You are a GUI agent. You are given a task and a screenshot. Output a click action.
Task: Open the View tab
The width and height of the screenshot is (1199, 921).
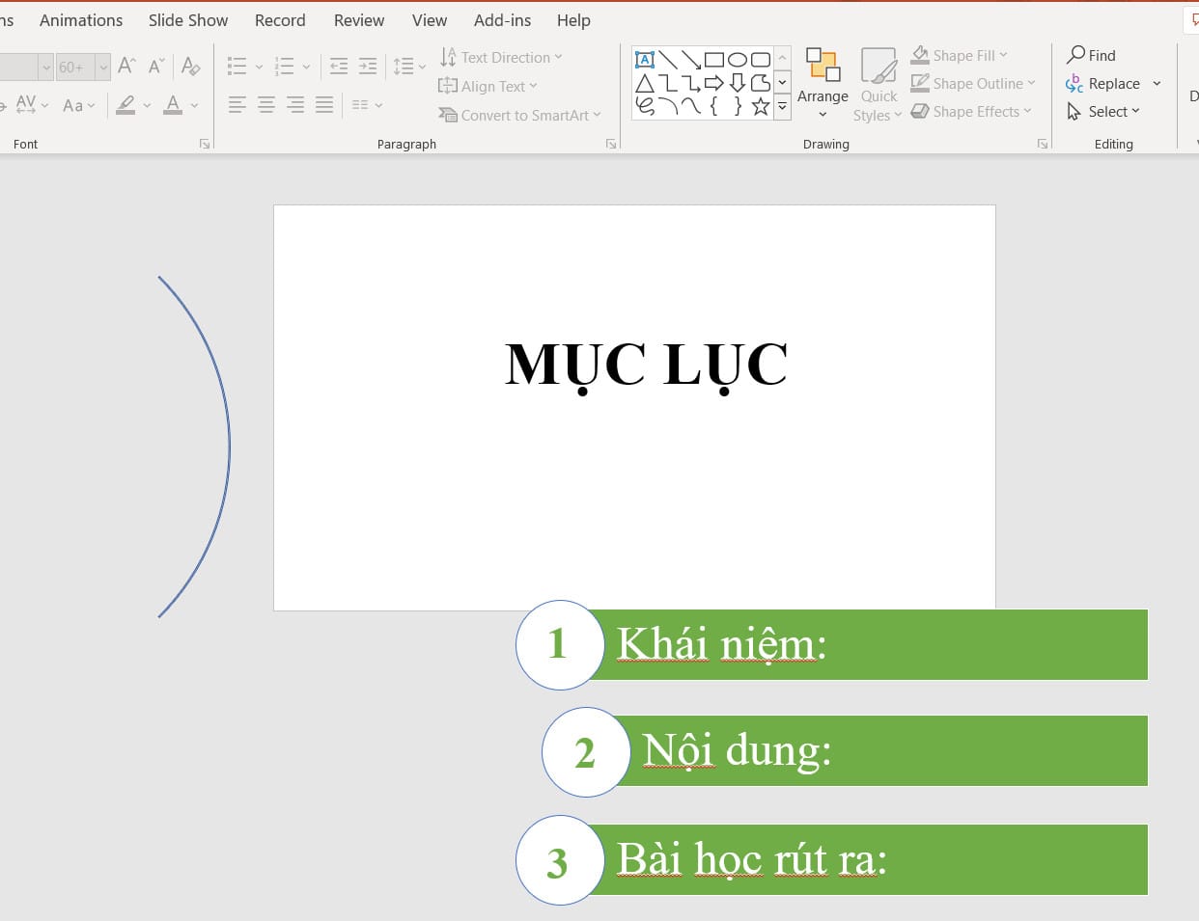pyautogui.click(x=430, y=20)
